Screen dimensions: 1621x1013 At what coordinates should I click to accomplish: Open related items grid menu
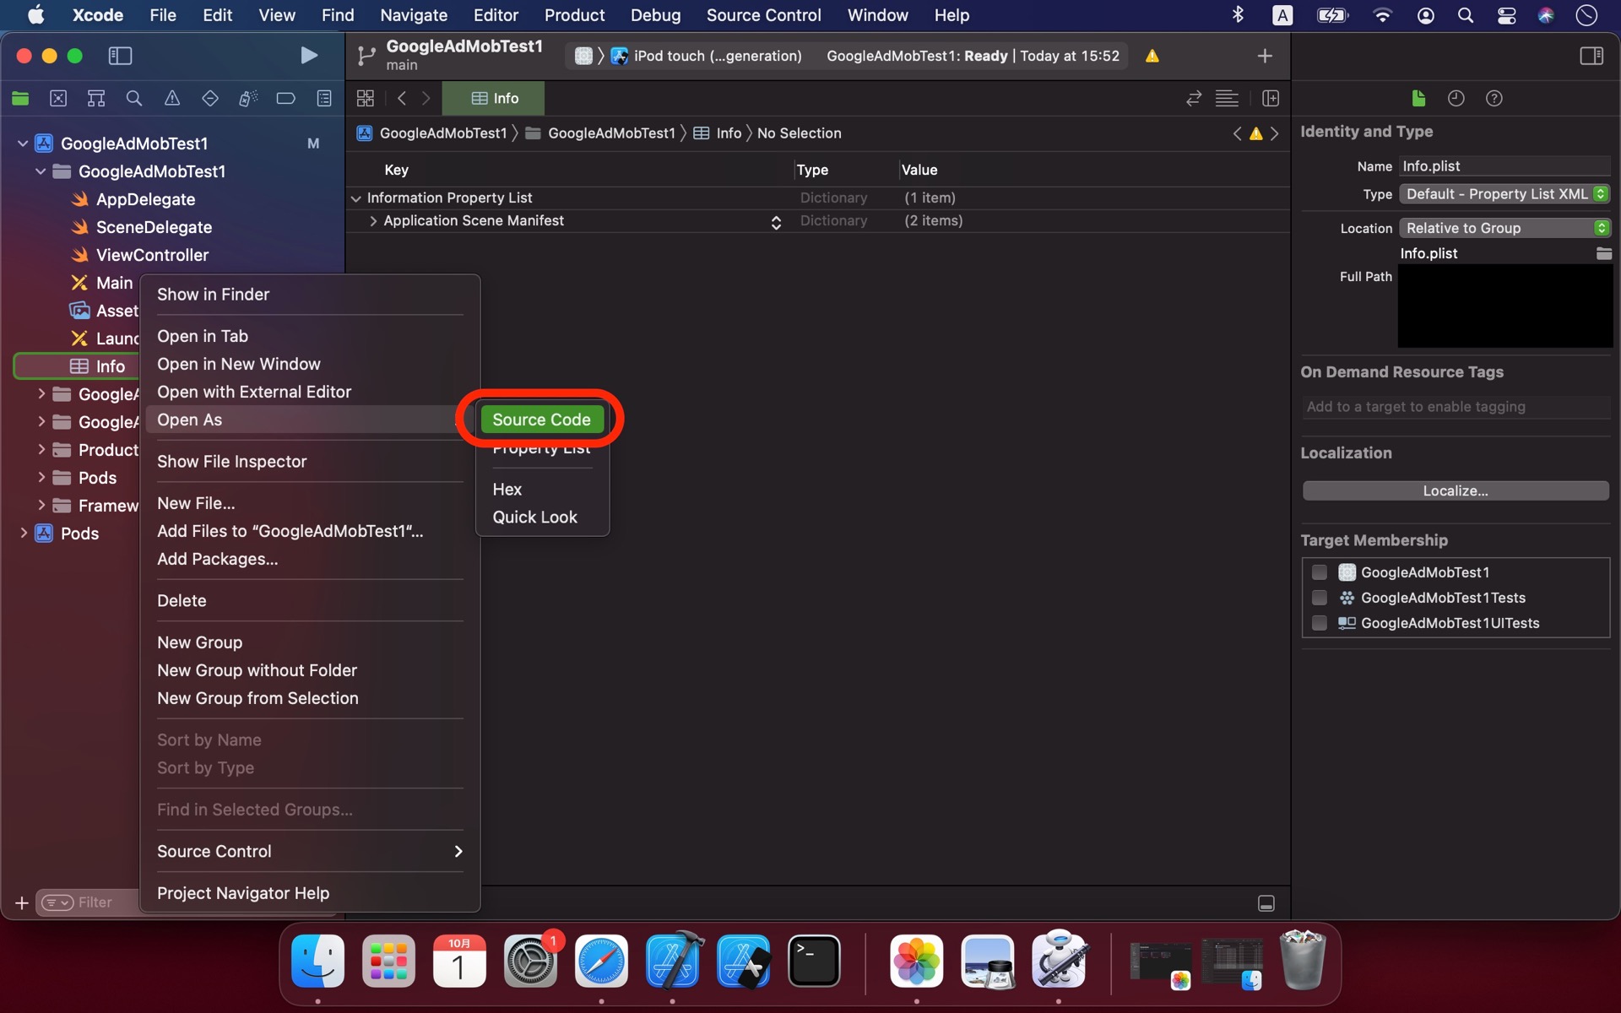[x=366, y=99]
